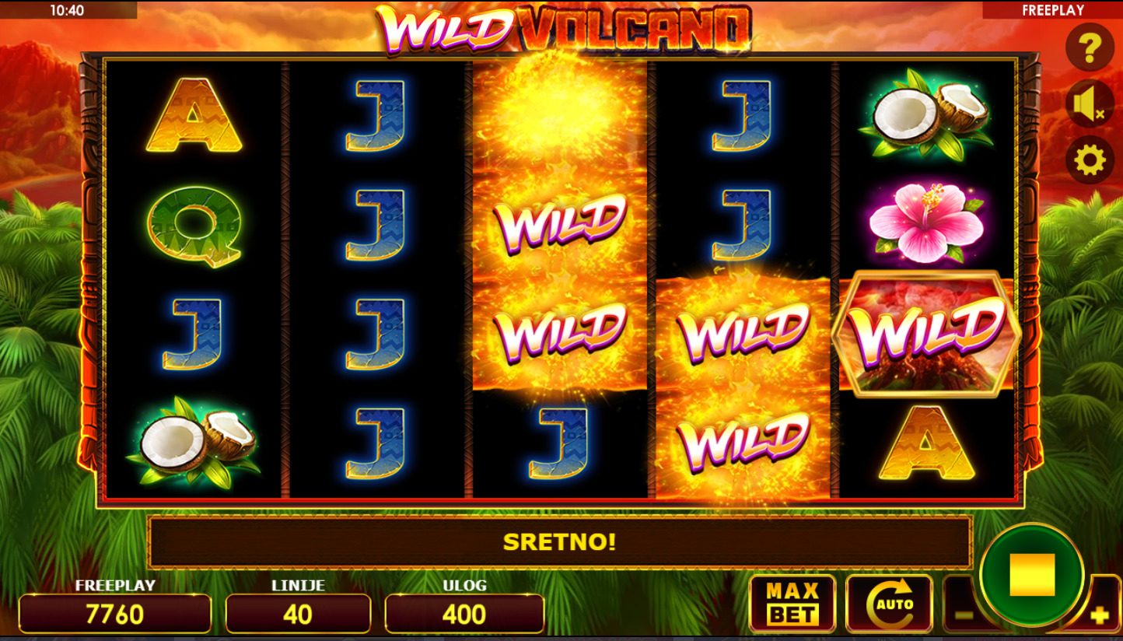
Task: Decrease bet with the minus button
Action: [x=964, y=615]
